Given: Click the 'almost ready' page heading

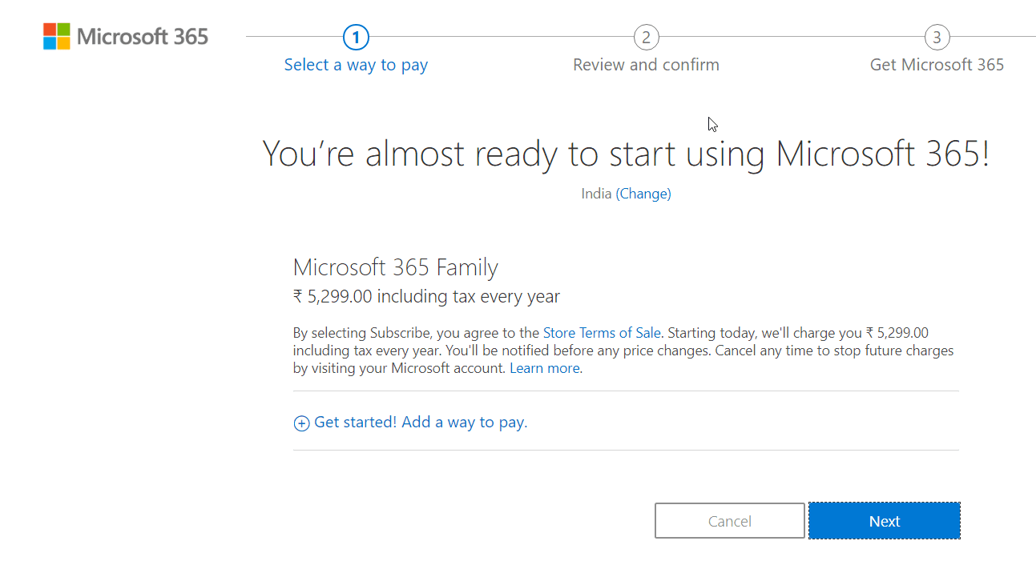Looking at the screenshot, I should (x=626, y=154).
